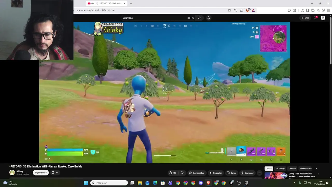The image size is (332, 187).
Task: Click the taskbar Pesquisar search box
Action: click(x=109, y=183)
